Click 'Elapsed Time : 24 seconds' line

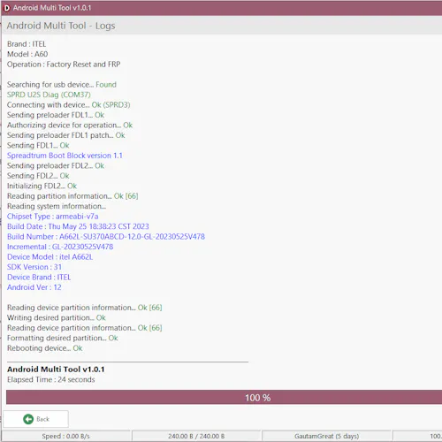click(51, 379)
